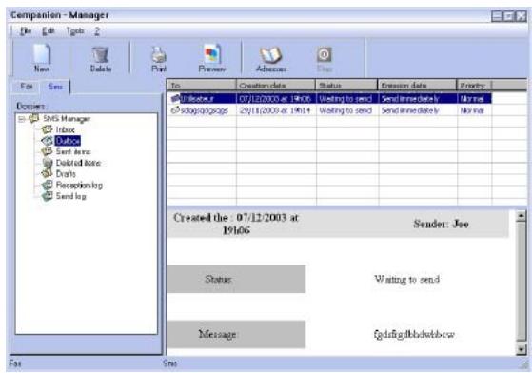
Task: Sort by the To column header
Action: pyautogui.click(x=202, y=86)
